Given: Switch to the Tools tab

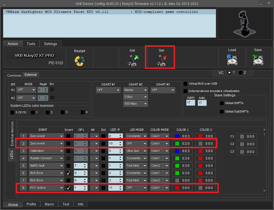Looking at the screenshot, I should click(x=31, y=44).
